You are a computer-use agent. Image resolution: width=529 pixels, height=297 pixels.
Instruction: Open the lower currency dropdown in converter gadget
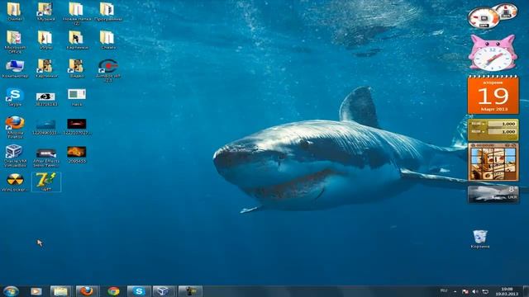[x=478, y=132]
